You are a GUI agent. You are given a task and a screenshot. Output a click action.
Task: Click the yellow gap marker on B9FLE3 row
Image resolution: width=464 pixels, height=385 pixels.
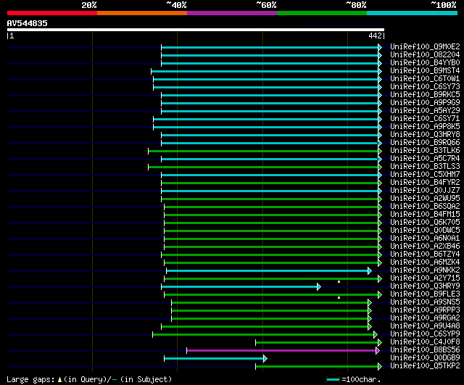(339, 297)
